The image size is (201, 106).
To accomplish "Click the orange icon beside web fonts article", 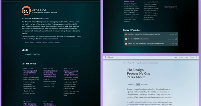I will tap(126, 44).
